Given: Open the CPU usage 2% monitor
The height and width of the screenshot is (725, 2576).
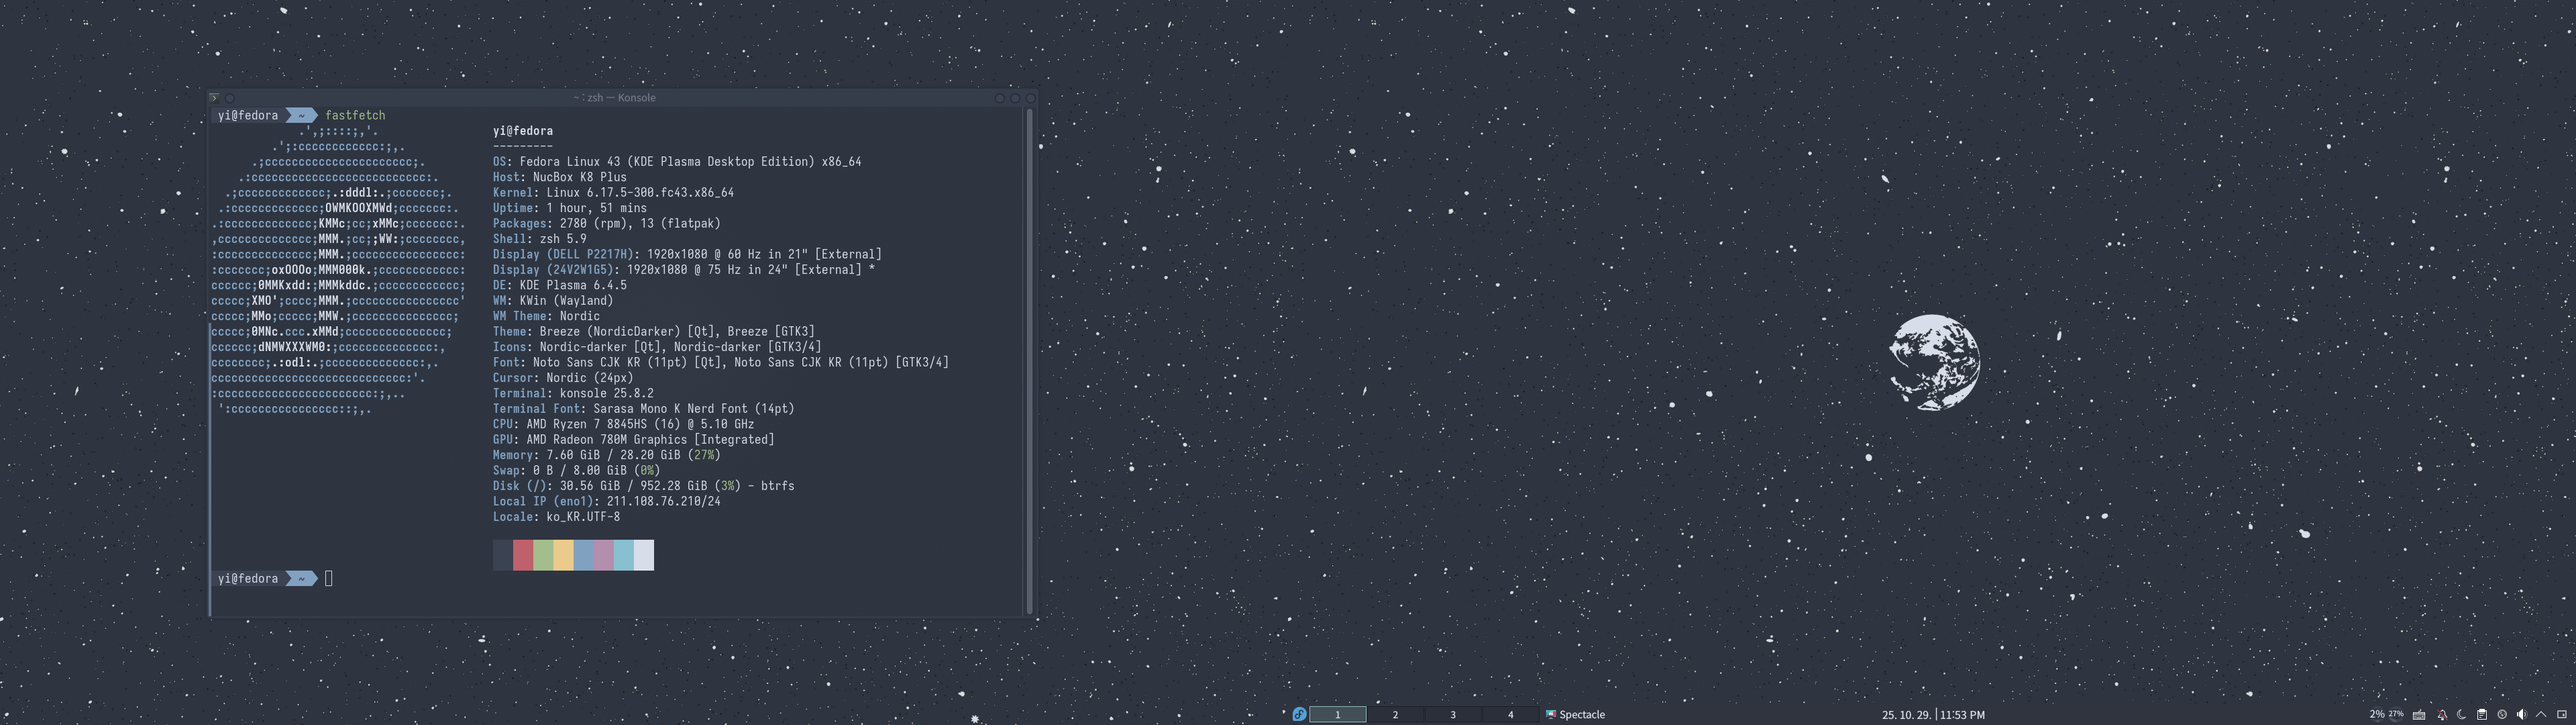Looking at the screenshot, I should coord(2377,714).
